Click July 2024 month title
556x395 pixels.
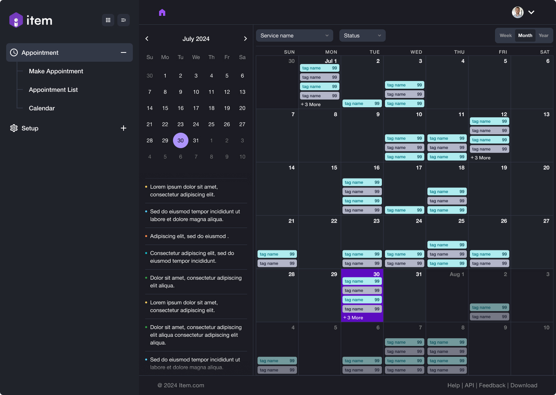point(196,39)
